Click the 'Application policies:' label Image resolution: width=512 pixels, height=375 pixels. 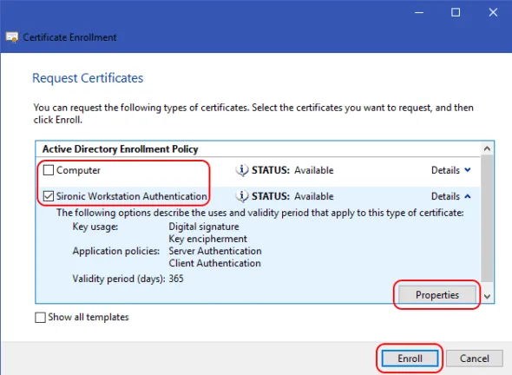click(116, 251)
